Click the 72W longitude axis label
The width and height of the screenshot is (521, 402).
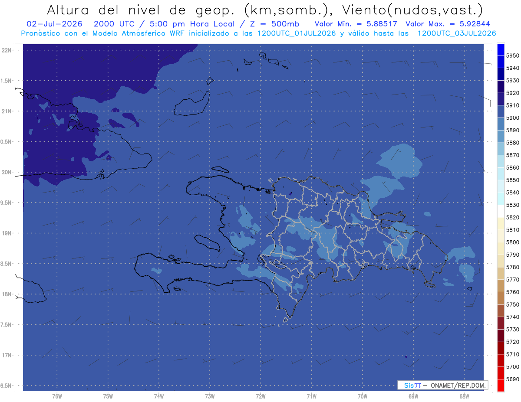(260, 396)
